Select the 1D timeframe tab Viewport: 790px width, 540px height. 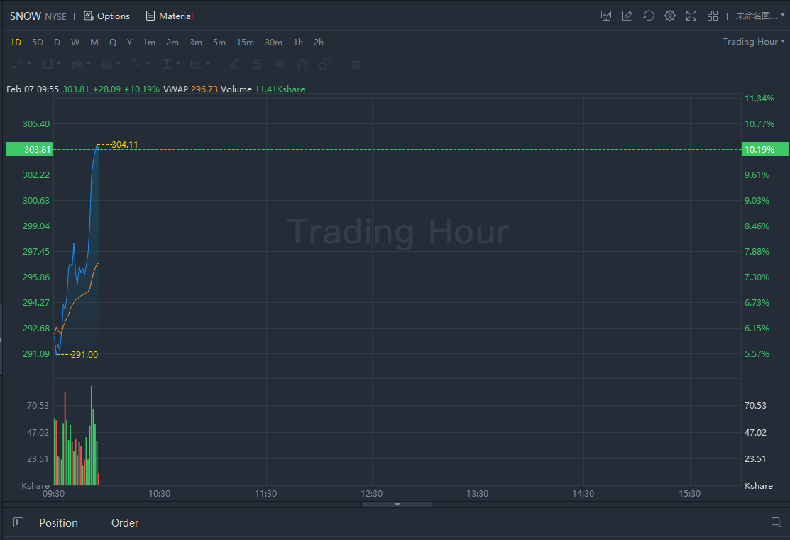point(16,43)
